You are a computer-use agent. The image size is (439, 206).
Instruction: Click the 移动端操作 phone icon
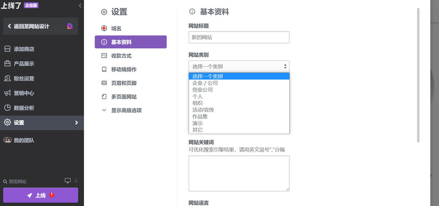point(104,69)
